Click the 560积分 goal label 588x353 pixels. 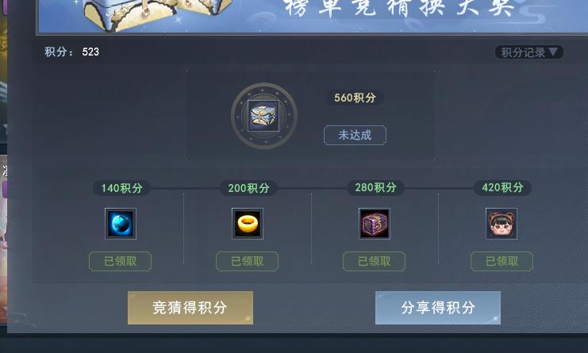pyautogui.click(x=355, y=98)
